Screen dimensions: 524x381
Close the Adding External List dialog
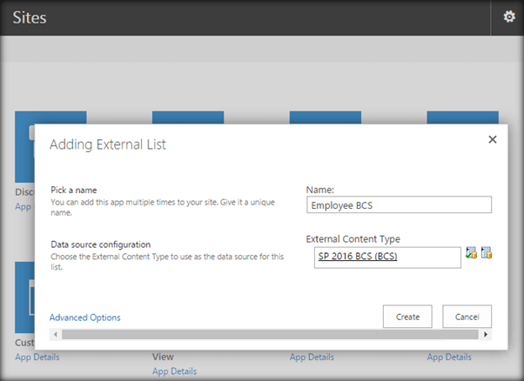point(492,139)
